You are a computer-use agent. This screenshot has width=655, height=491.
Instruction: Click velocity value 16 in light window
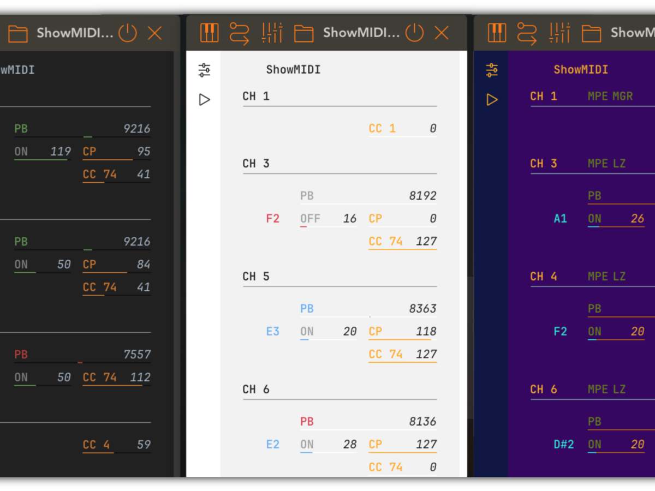coord(350,219)
